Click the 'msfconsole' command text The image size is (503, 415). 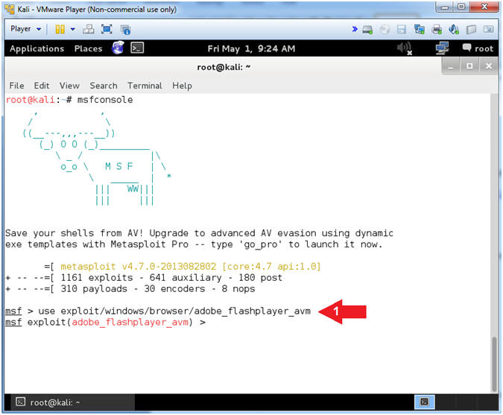105,100
